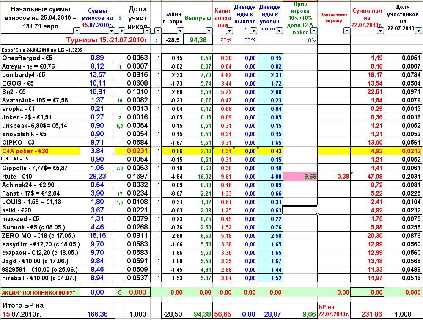Viewport: 423px width, 320px height.
Task: Select -4,84 buy-in in rtute row
Action: pos(173,177)
